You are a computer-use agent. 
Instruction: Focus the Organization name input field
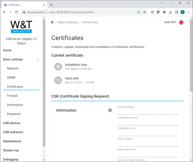148,122
